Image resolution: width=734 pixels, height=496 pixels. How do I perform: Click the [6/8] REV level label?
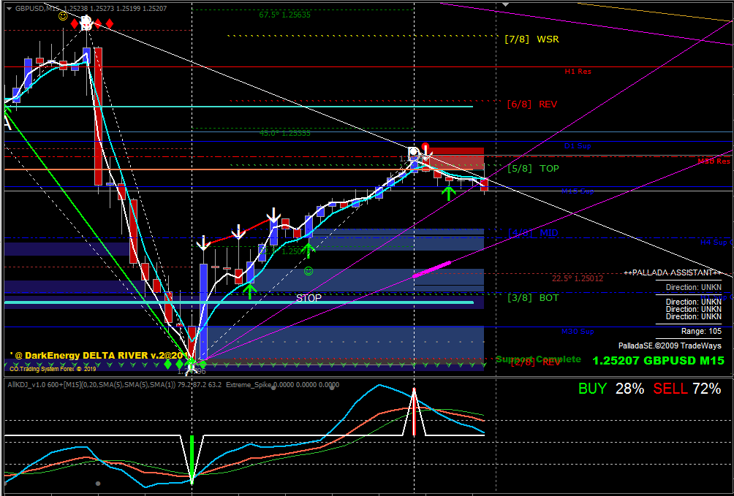point(532,104)
